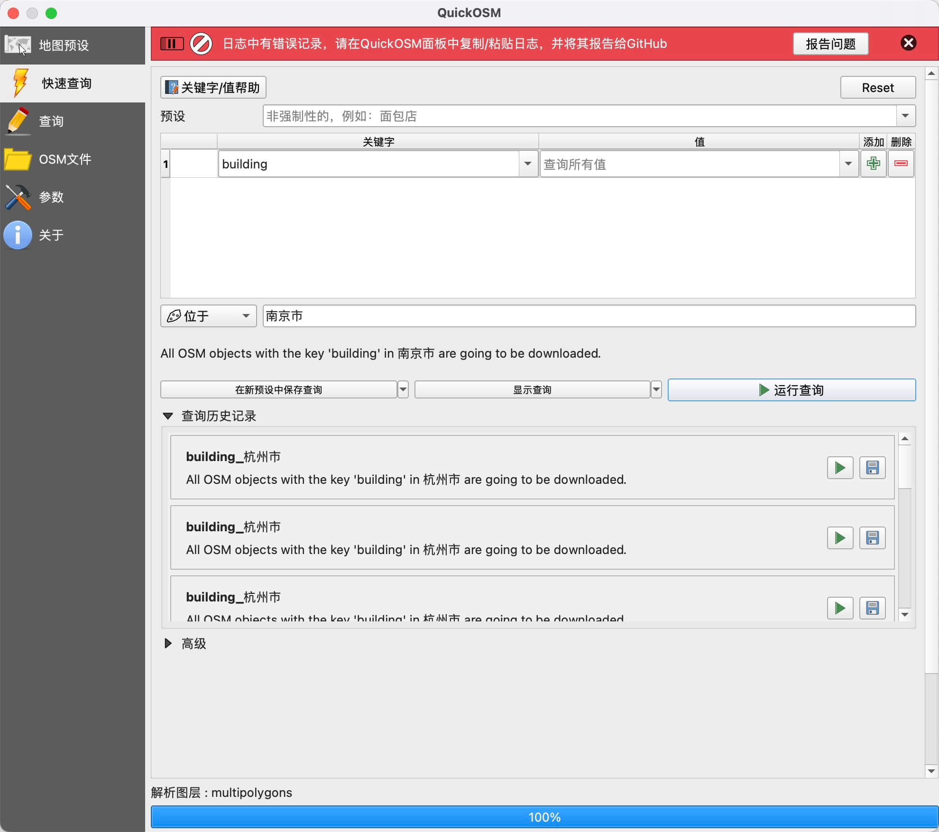The image size is (939, 832).
Task: Click the Reset button
Action: (877, 88)
